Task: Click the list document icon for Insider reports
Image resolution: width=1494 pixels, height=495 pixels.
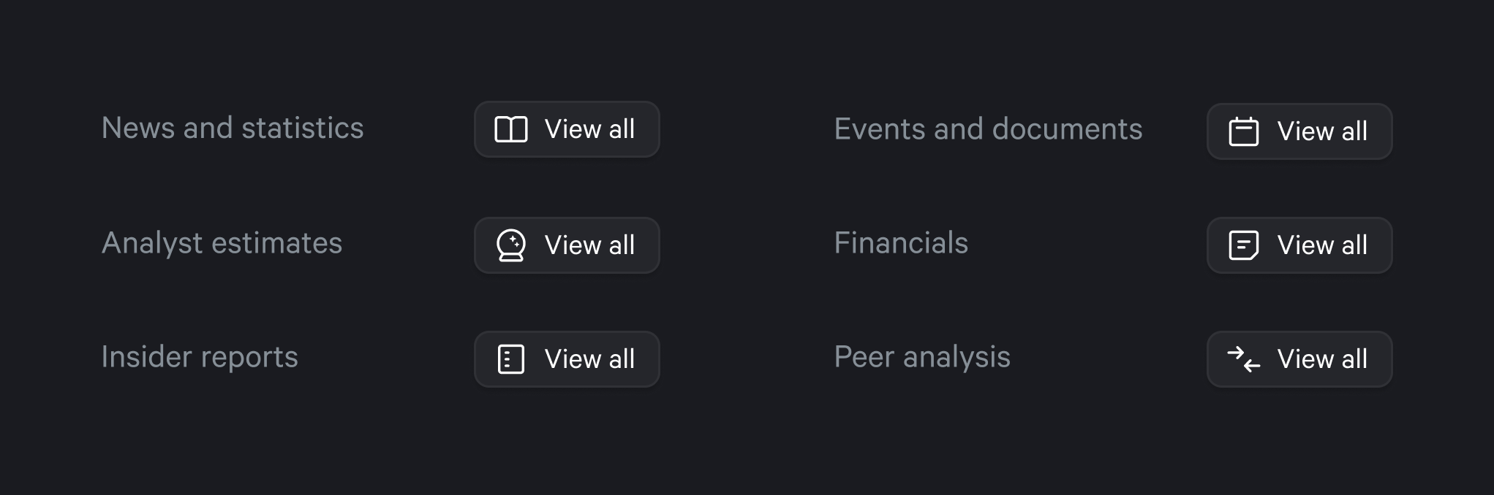Action: [511, 359]
